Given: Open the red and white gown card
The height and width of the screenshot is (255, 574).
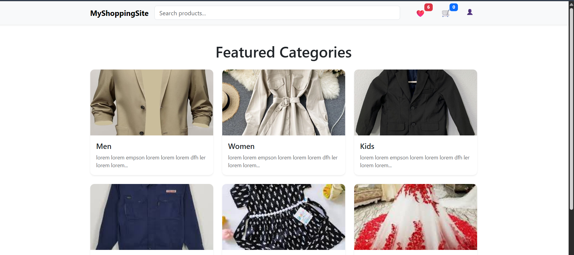Looking at the screenshot, I should (x=416, y=217).
